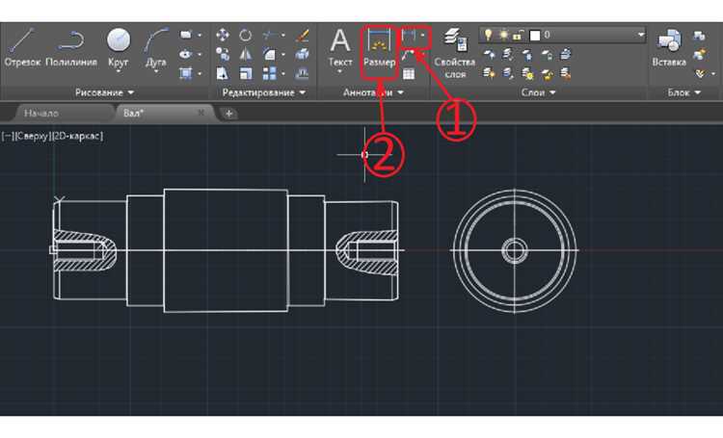723x438 pixels.
Task: Insert a table with the table icon
Action: (409, 74)
